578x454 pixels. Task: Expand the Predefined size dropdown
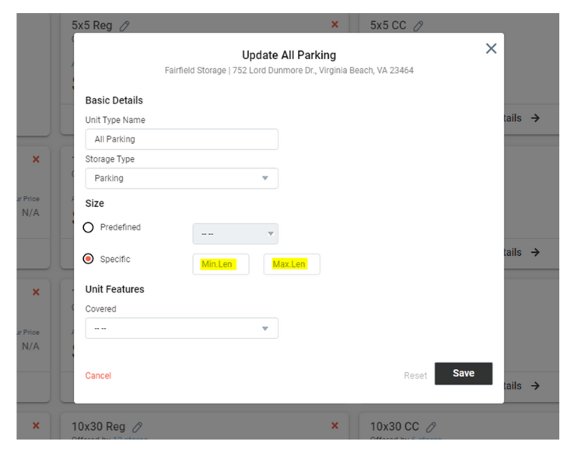(x=235, y=234)
